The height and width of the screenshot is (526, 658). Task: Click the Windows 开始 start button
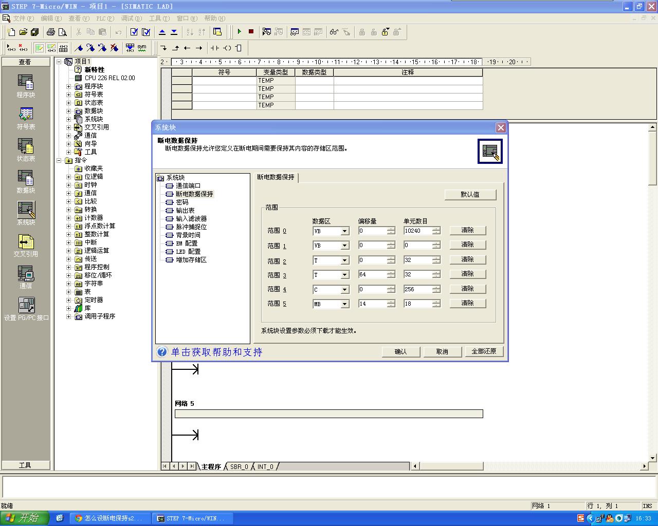(24, 518)
